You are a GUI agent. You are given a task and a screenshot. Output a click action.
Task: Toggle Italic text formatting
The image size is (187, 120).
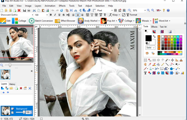pyautogui.click(x=55, y=15)
